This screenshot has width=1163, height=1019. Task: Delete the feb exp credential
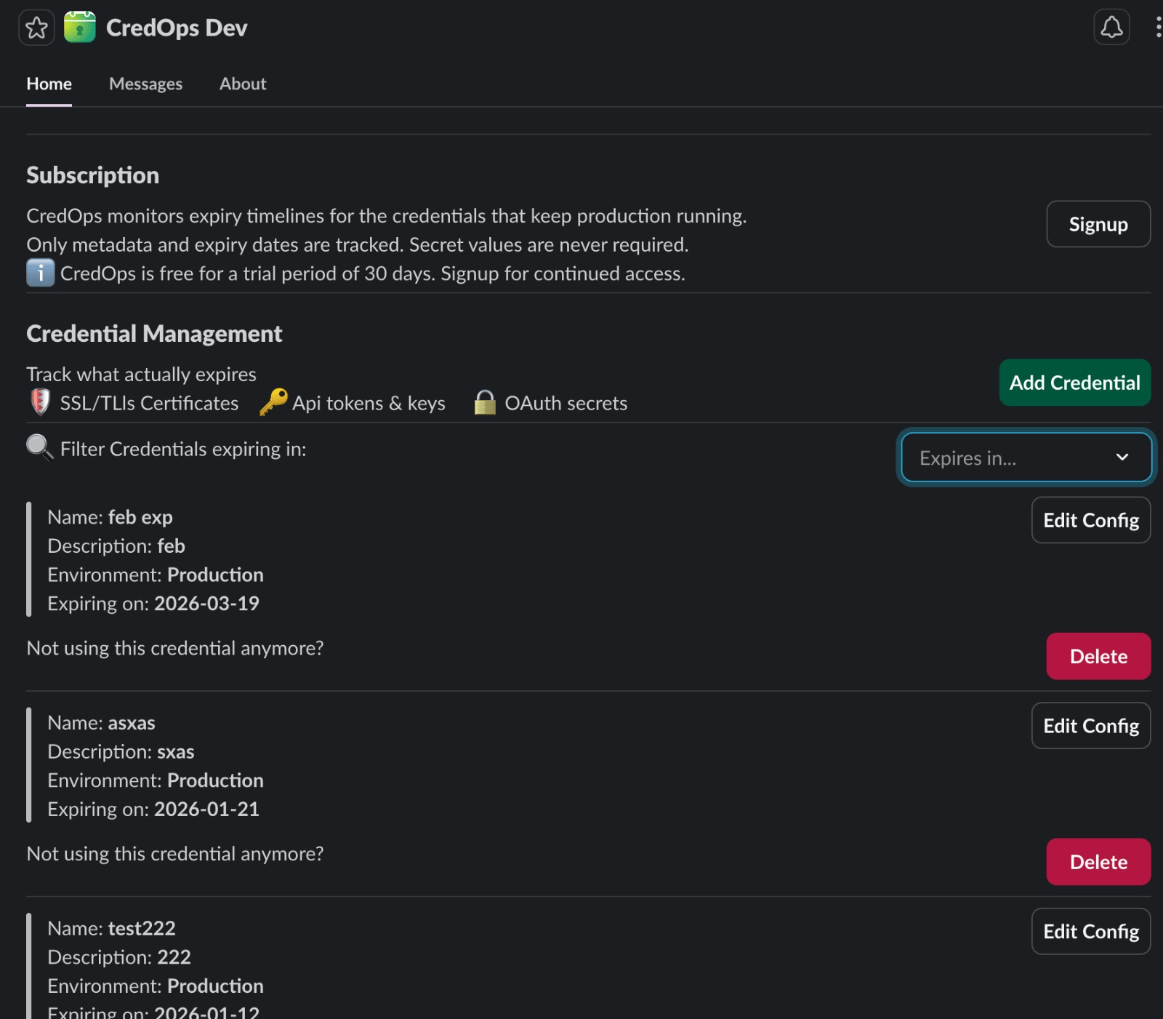[1098, 656]
